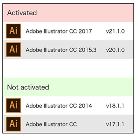The width and height of the screenshot is (137, 137).
Task: Click version v20.1.0 text
Action: (x=115, y=50)
